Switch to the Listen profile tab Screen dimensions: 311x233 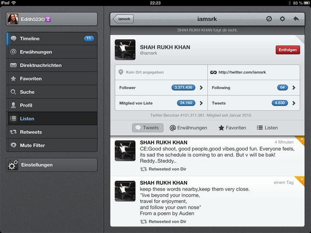[x=267, y=128]
